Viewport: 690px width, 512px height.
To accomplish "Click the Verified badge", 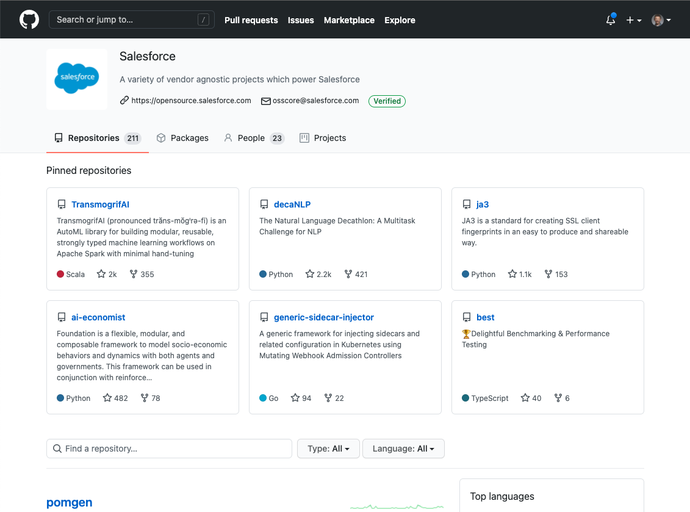I will coord(387,101).
